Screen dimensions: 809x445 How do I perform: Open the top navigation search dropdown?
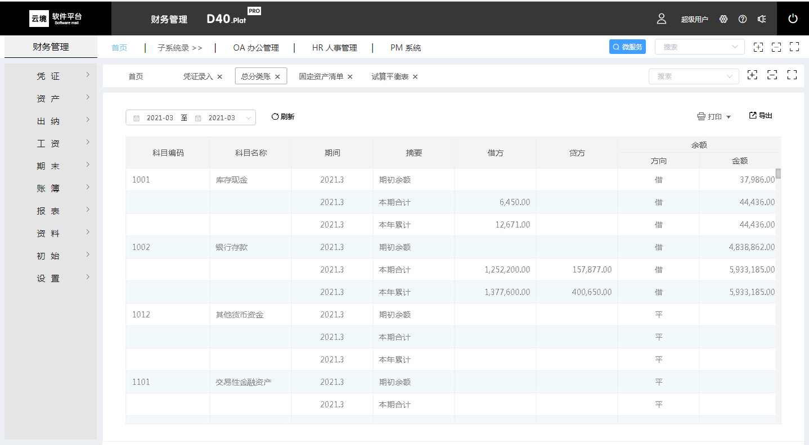pos(699,47)
